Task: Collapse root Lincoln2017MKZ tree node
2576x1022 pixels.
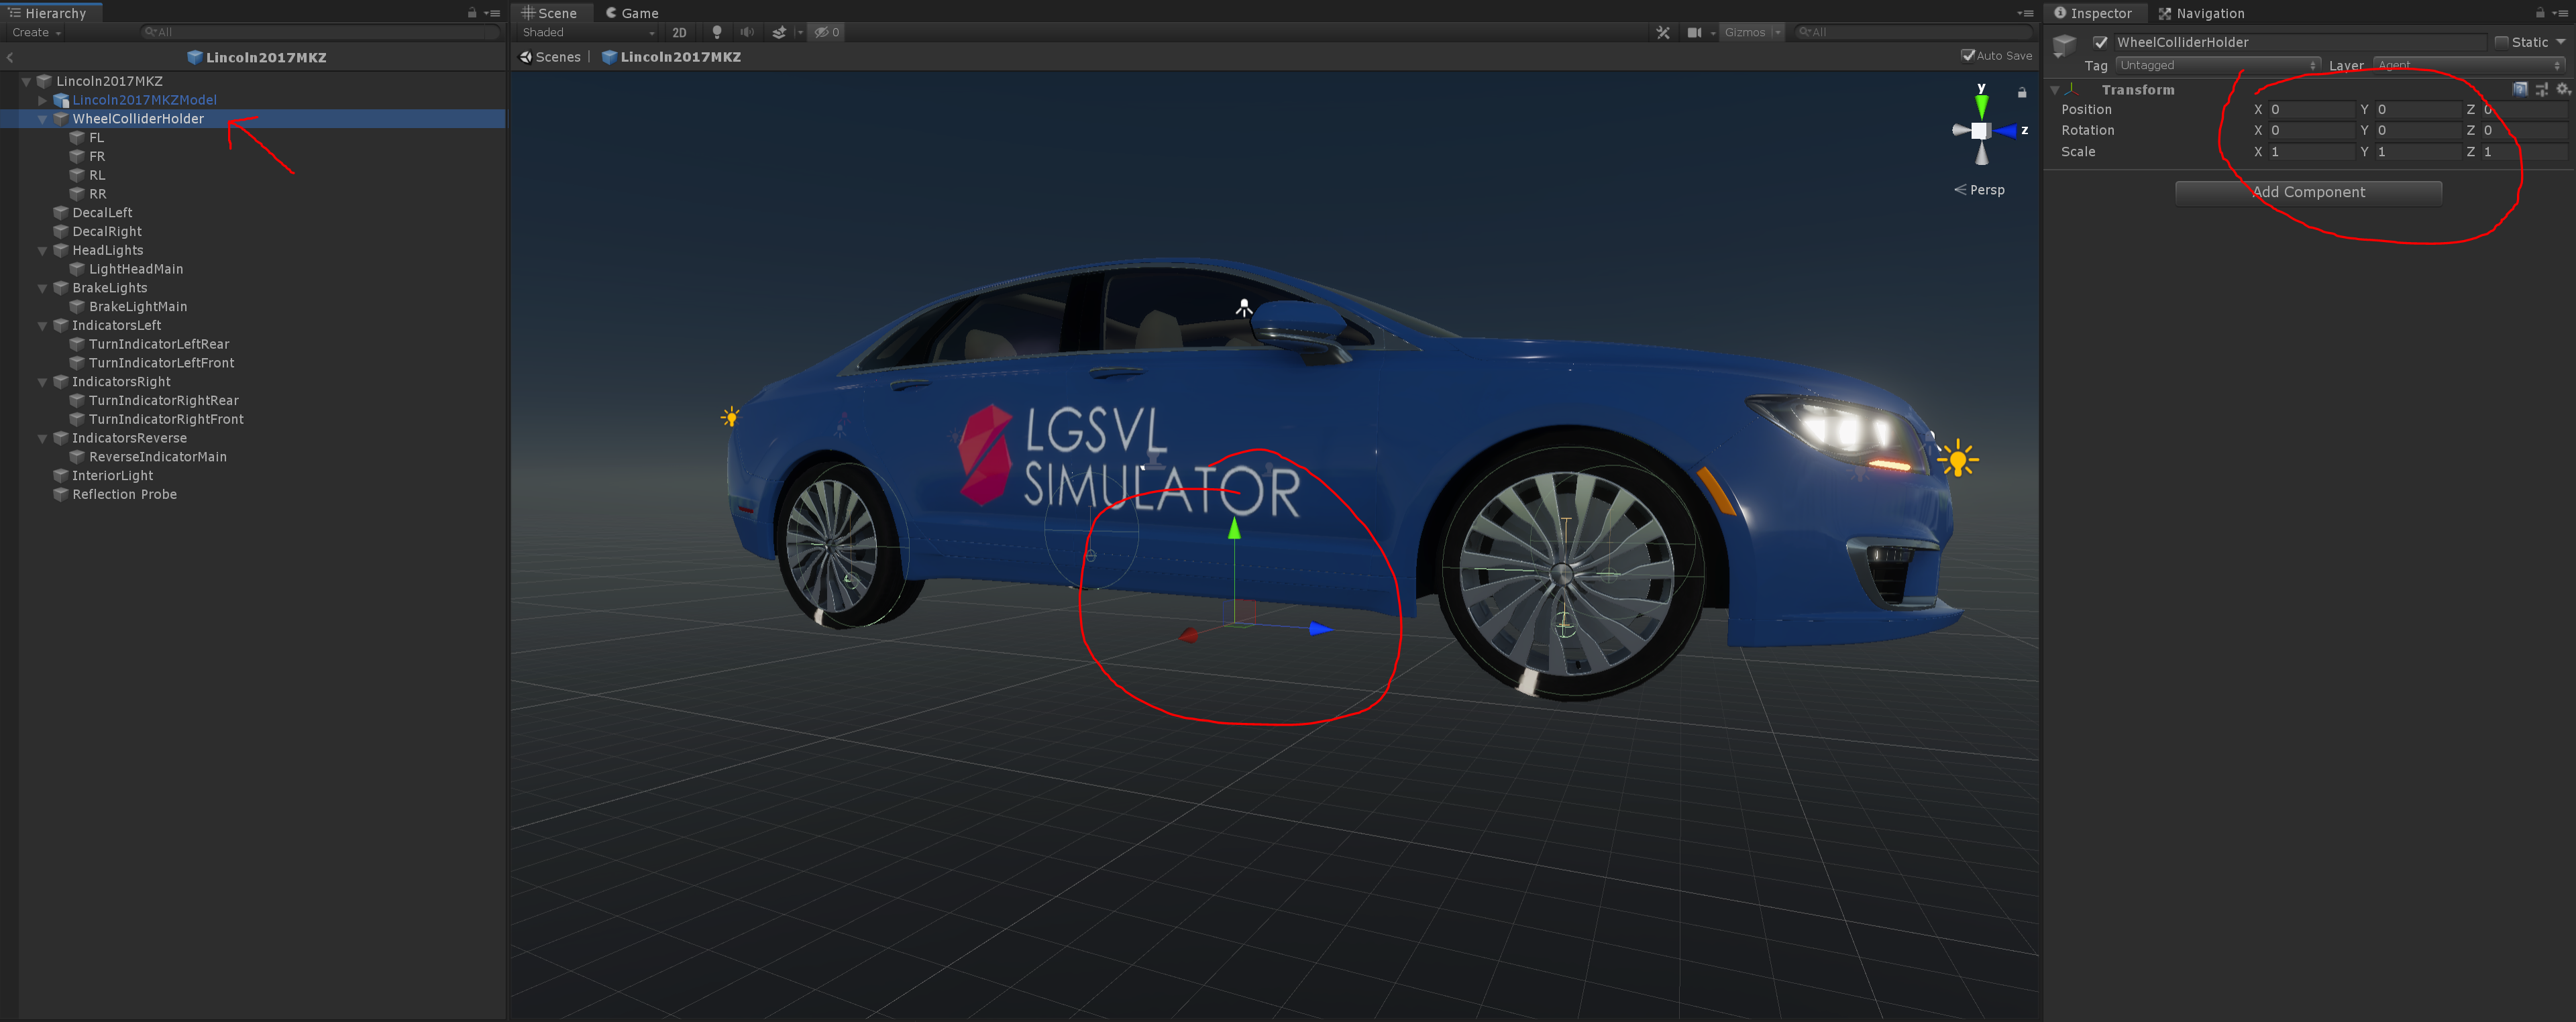Action: [x=26, y=81]
